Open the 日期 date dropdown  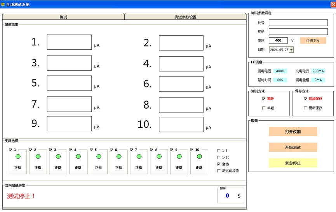[291, 50]
